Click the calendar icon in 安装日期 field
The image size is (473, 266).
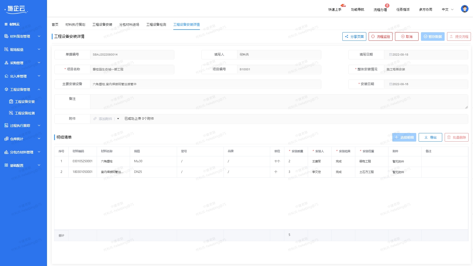(x=390, y=84)
